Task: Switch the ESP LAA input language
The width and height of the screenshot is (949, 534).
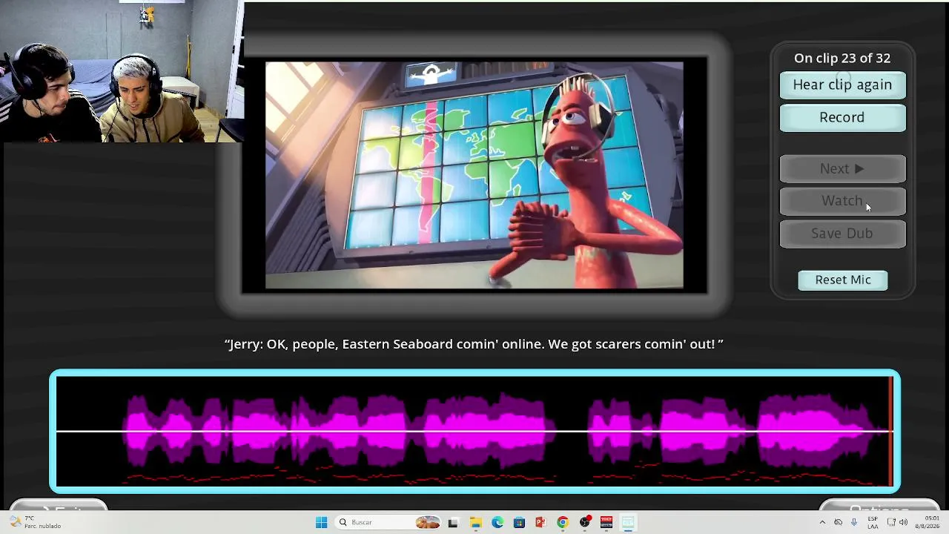Action: click(873, 522)
